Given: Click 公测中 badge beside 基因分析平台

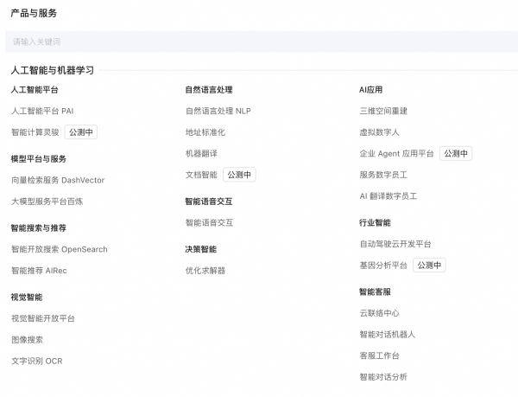Looking at the screenshot, I should (429, 266).
